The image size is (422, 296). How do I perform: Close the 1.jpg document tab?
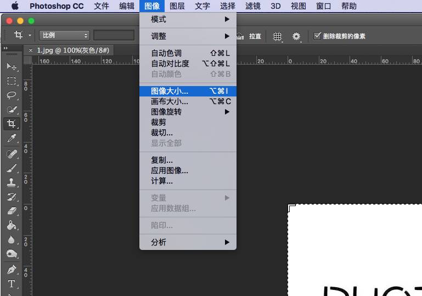tap(31, 50)
